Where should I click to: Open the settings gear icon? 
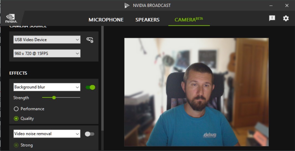coord(286,18)
